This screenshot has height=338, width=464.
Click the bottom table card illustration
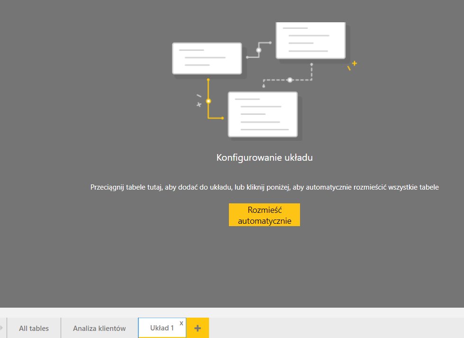click(x=263, y=114)
